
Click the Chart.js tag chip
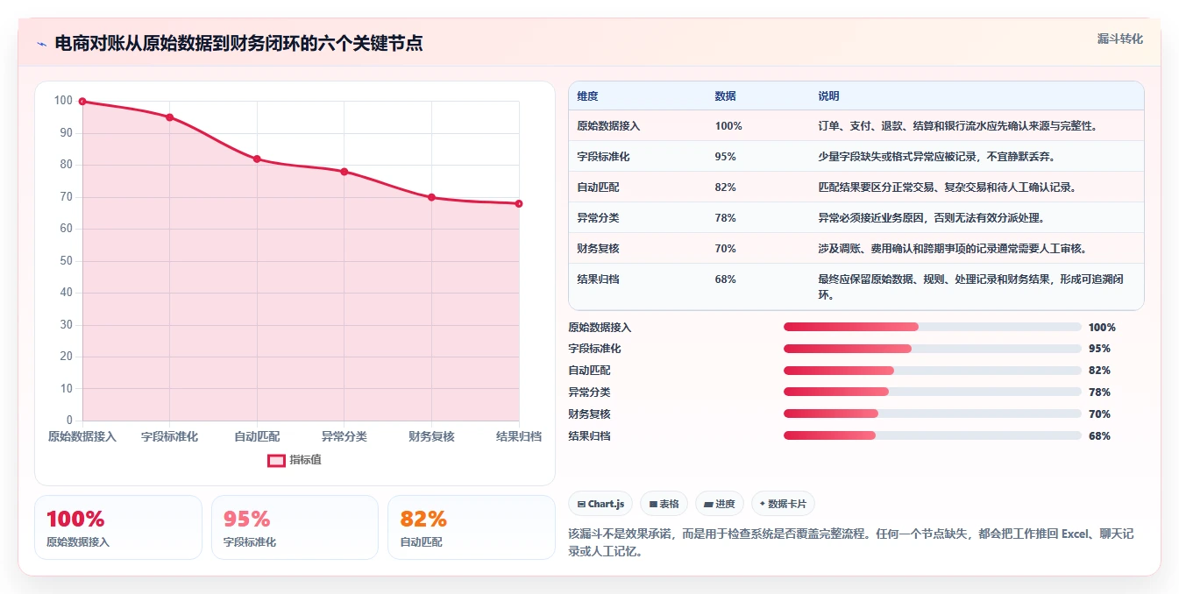pyautogui.click(x=600, y=504)
